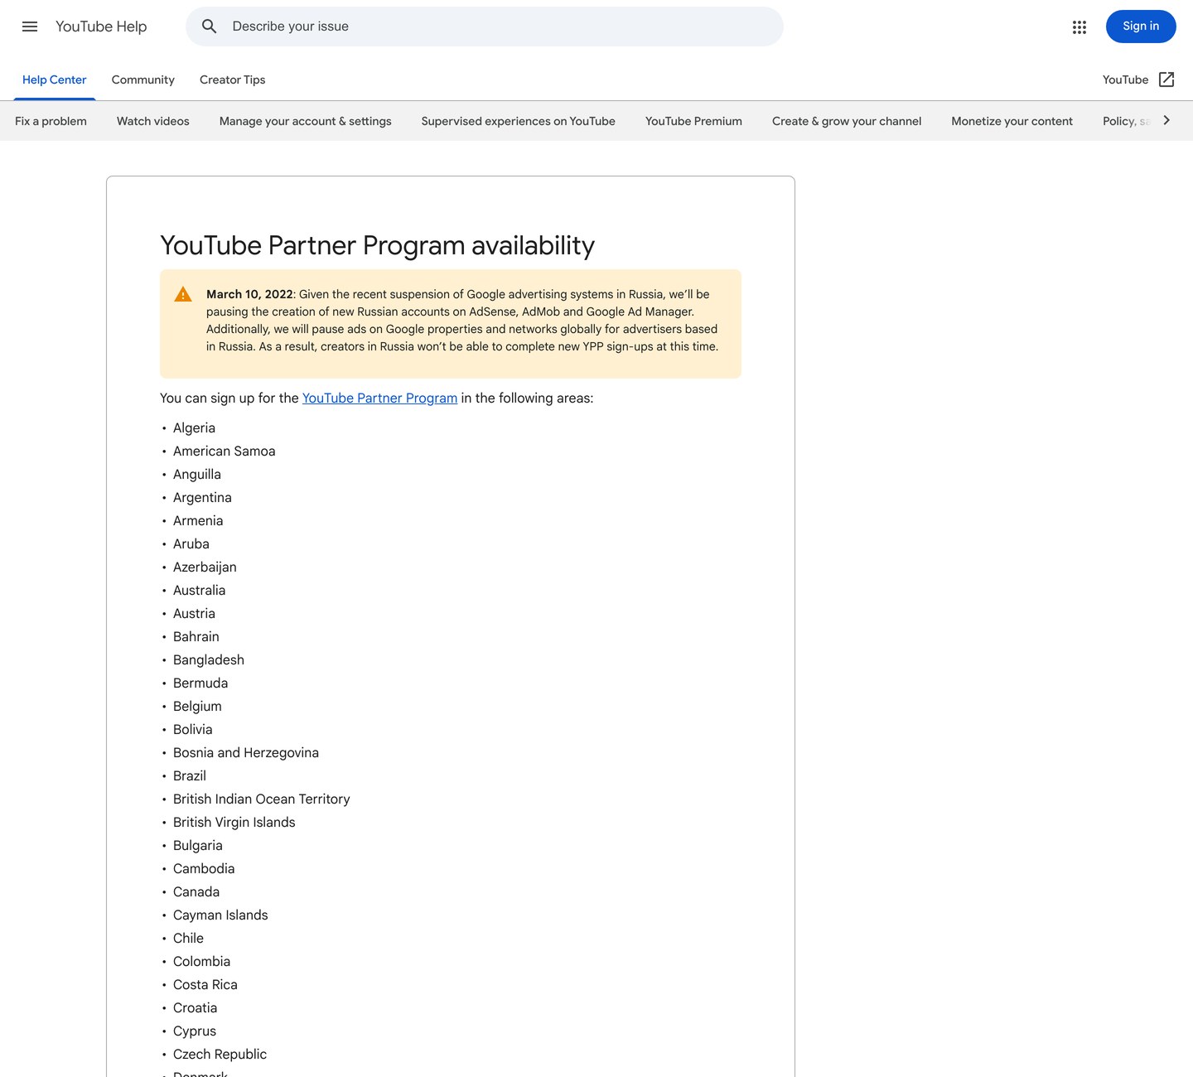Open Fix a problem category

tap(51, 121)
